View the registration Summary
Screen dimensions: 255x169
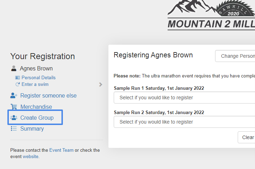click(32, 129)
